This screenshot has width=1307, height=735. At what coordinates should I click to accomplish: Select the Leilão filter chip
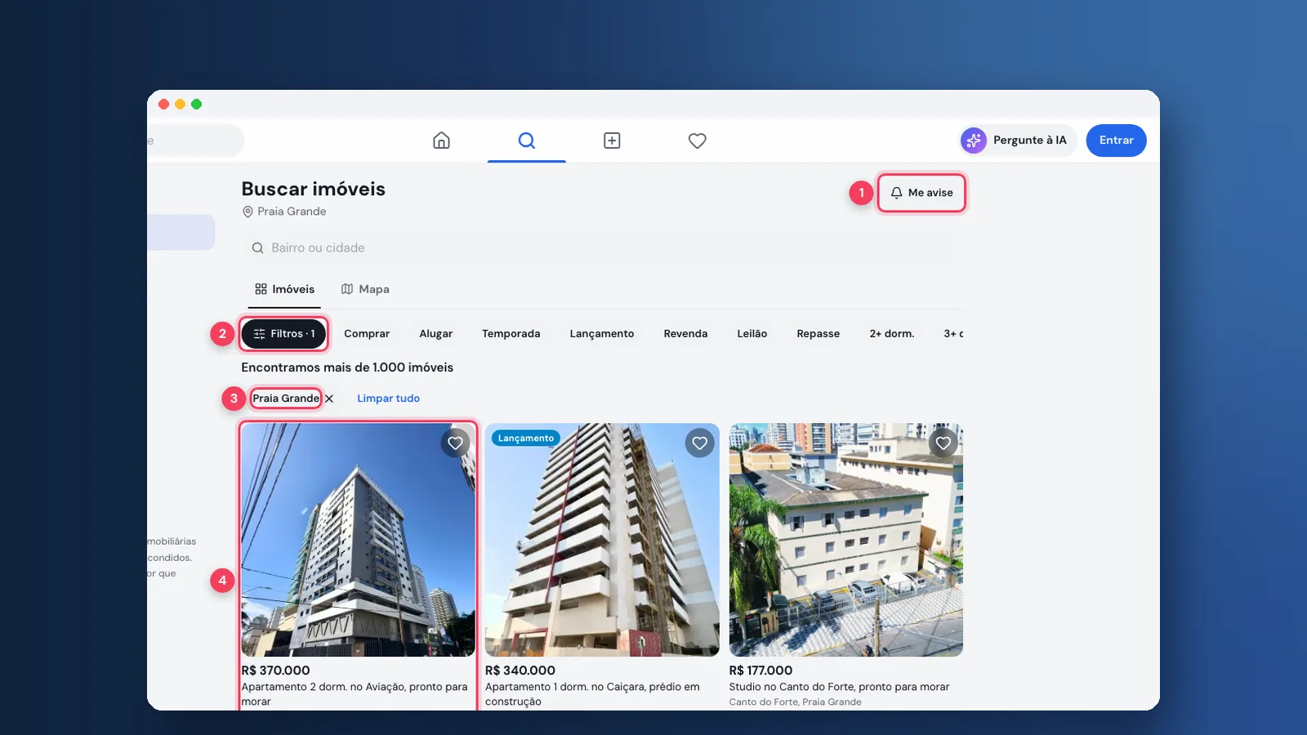[752, 334]
